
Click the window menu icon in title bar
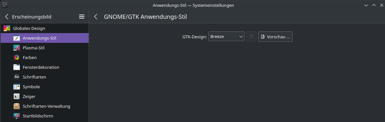click(x=5, y=5)
